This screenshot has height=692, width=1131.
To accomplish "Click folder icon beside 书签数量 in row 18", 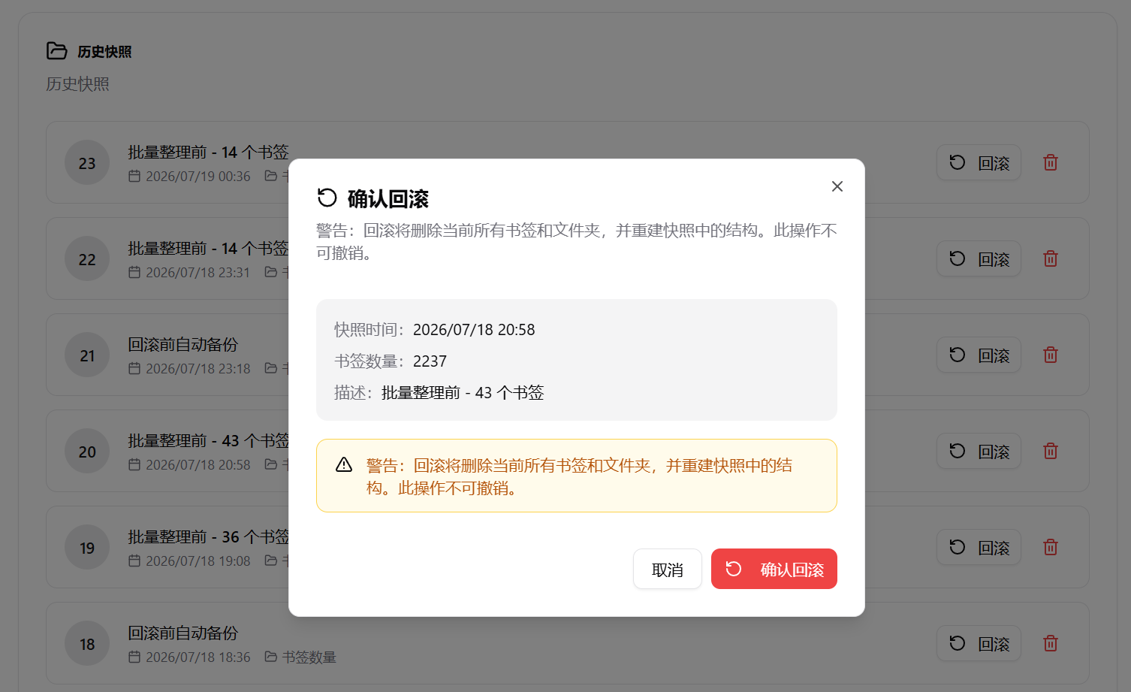I will click(x=271, y=657).
